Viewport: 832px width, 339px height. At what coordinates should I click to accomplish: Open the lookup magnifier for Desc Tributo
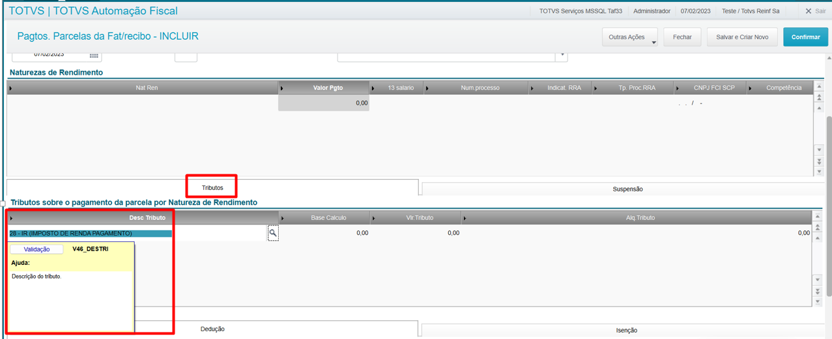(273, 233)
